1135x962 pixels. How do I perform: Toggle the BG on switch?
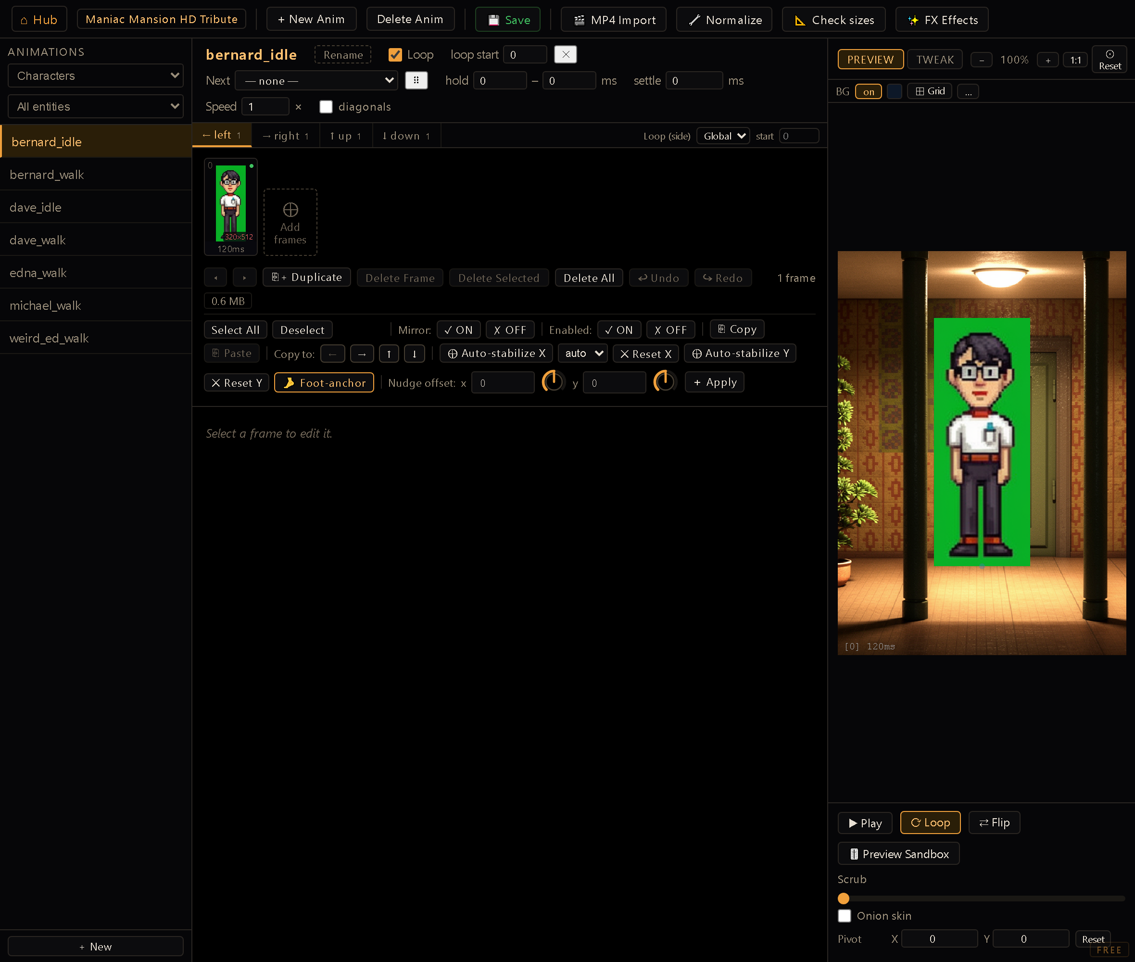tap(869, 91)
